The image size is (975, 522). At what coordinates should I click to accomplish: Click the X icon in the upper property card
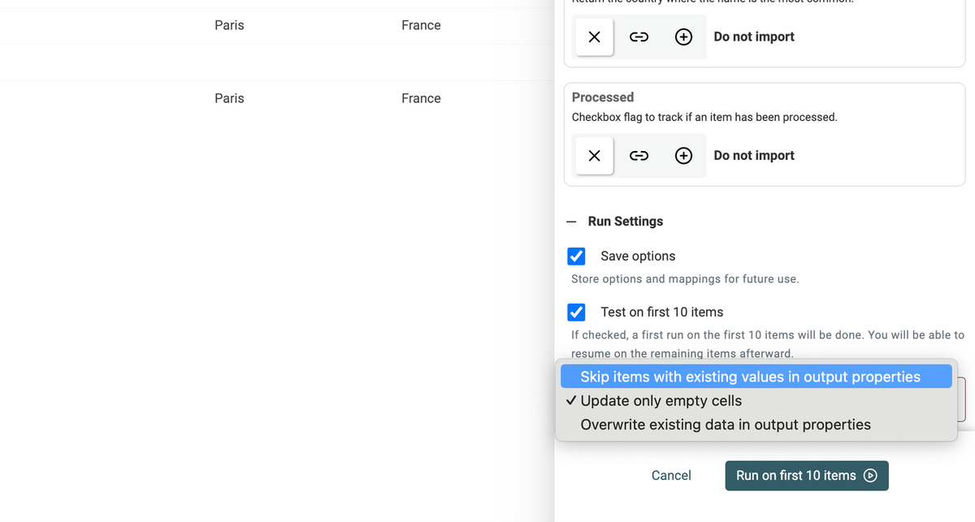pyautogui.click(x=594, y=37)
